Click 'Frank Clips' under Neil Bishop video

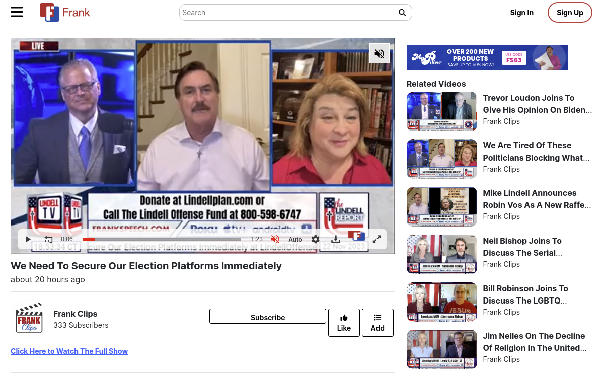501,264
